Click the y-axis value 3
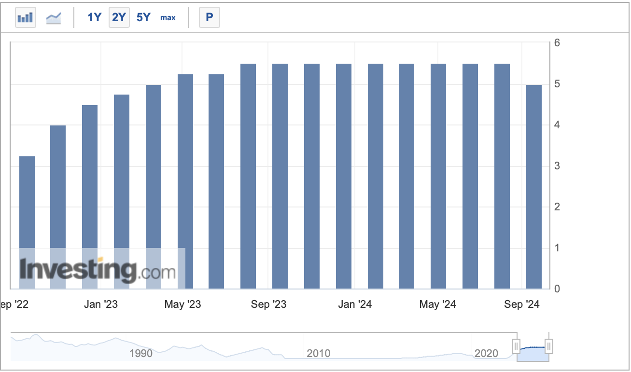Viewport: 631px width, 372px height. tap(557, 166)
